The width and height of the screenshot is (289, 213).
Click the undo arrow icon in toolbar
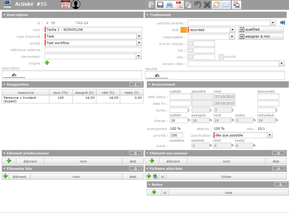pos(198,5)
